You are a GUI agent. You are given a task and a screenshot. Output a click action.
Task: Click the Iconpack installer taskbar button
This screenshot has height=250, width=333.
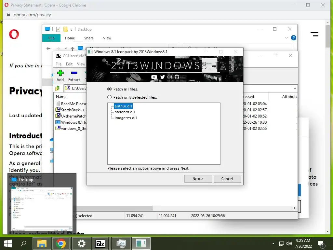[141, 243]
